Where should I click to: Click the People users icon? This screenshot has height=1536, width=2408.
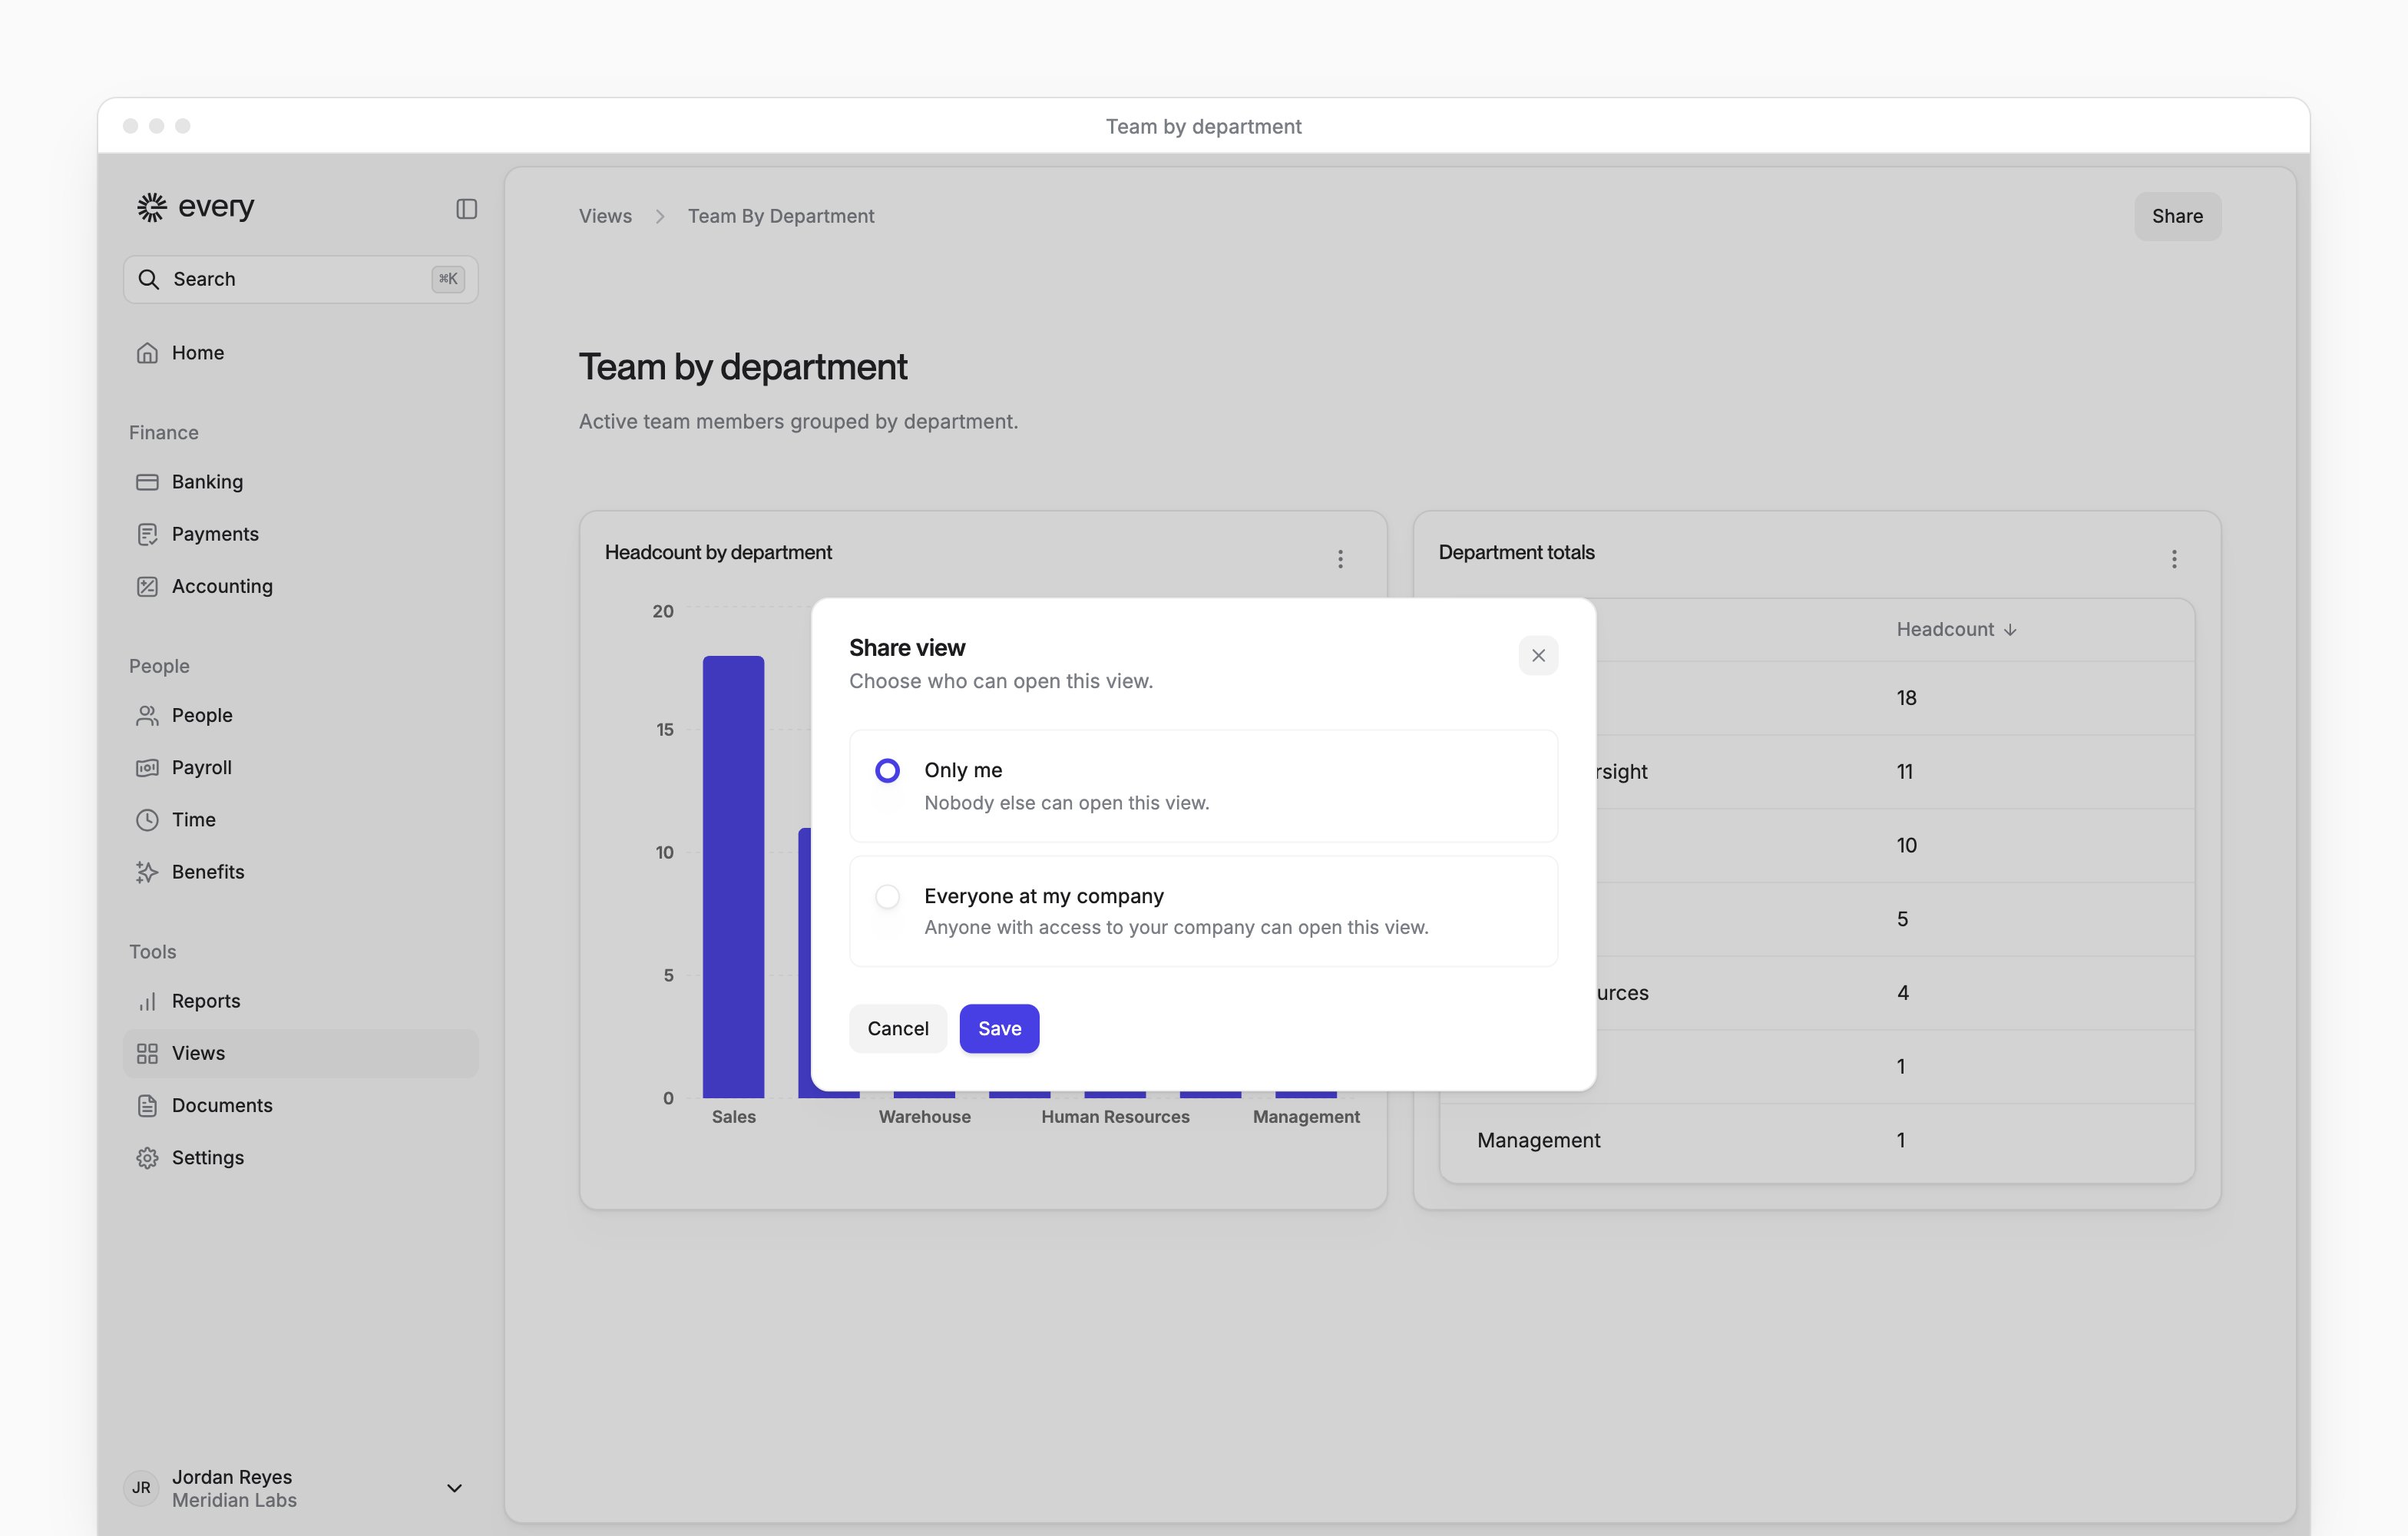pyautogui.click(x=147, y=715)
